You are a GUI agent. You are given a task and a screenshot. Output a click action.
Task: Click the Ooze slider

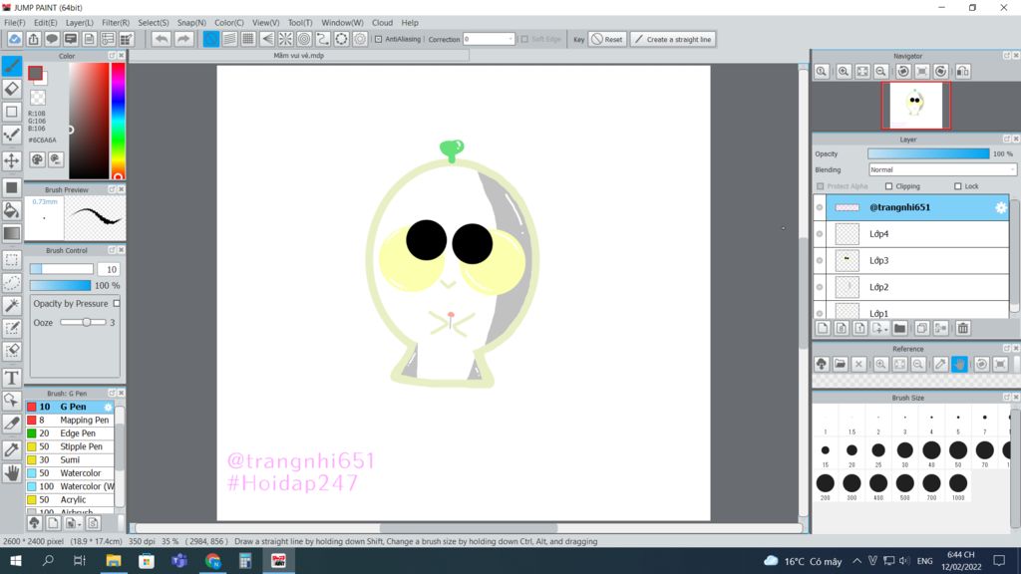tap(84, 322)
